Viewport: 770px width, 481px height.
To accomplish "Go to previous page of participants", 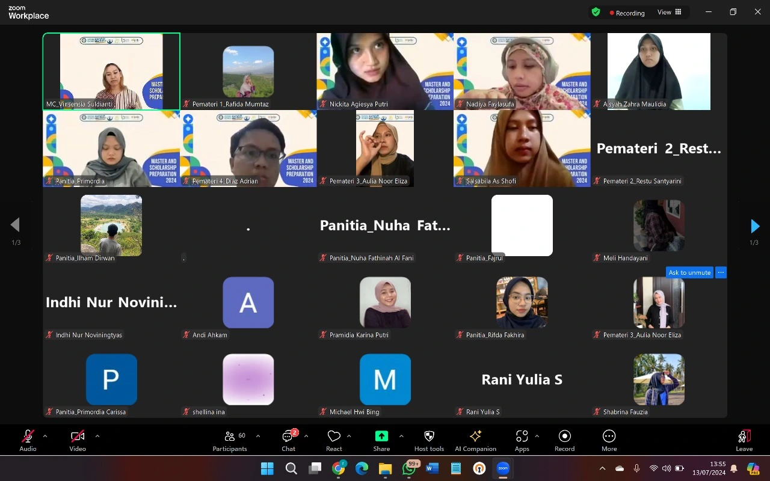I will (x=15, y=225).
